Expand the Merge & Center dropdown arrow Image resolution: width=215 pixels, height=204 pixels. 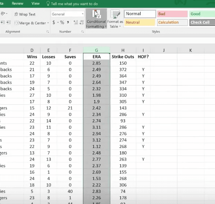point(48,23)
